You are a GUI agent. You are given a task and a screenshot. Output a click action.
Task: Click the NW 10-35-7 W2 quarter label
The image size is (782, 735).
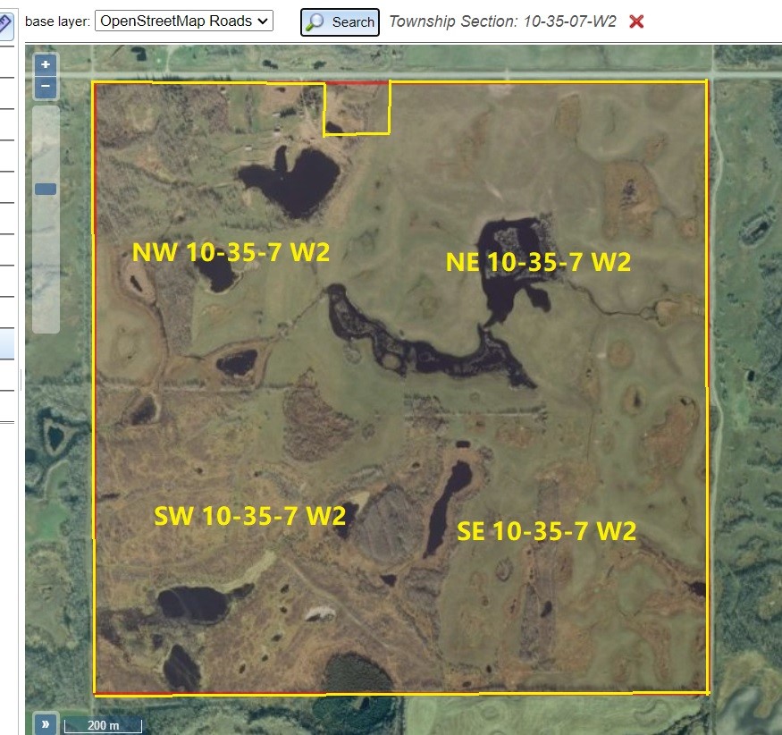point(231,252)
